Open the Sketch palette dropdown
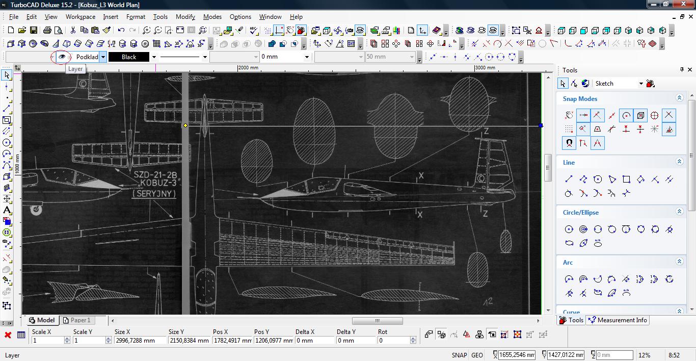 point(641,84)
